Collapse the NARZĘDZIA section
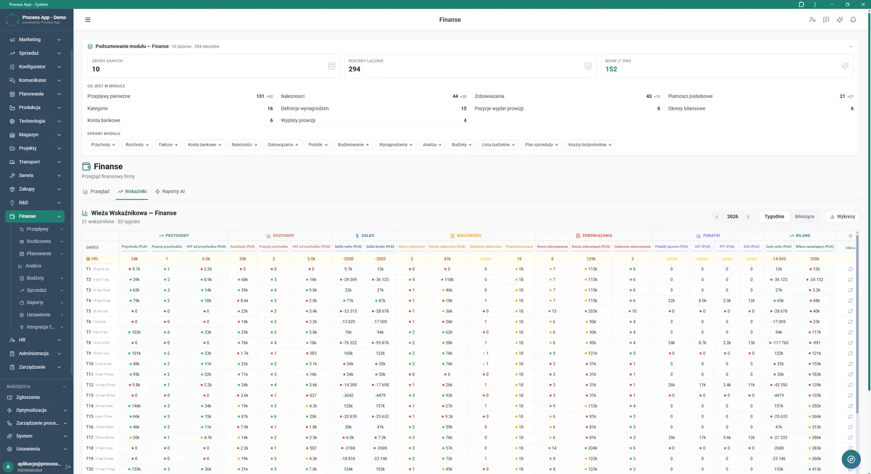The width and height of the screenshot is (871, 474). (x=36, y=386)
